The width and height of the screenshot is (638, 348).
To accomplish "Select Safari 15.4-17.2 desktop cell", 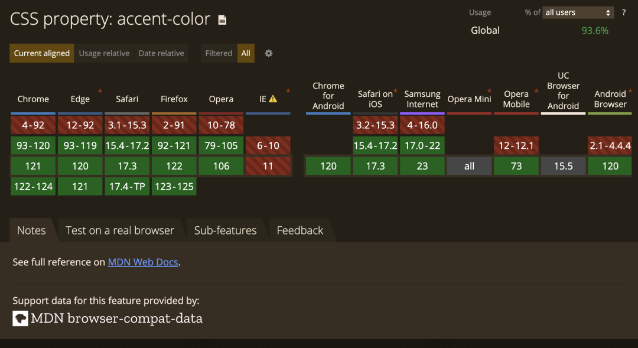I will click(x=127, y=145).
